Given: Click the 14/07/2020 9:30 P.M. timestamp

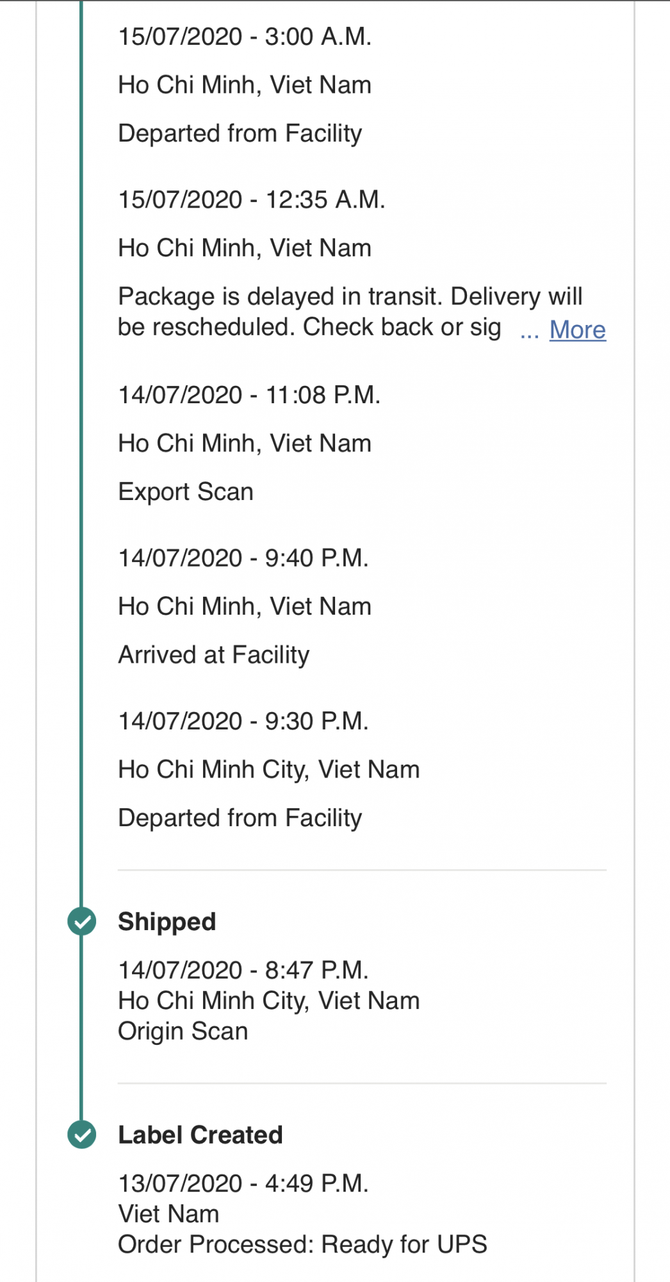Looking at the screenshot, I should (x=243, y=722).
